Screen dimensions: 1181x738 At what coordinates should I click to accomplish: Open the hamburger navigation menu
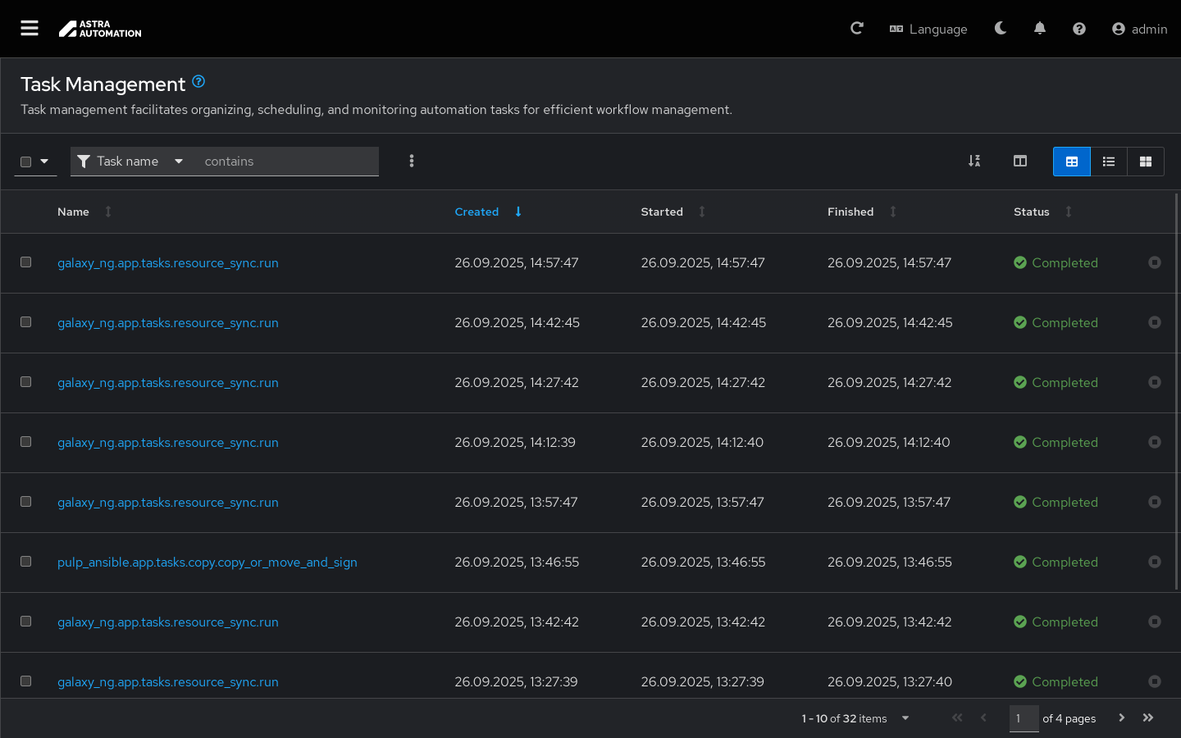tap(30, 29)
